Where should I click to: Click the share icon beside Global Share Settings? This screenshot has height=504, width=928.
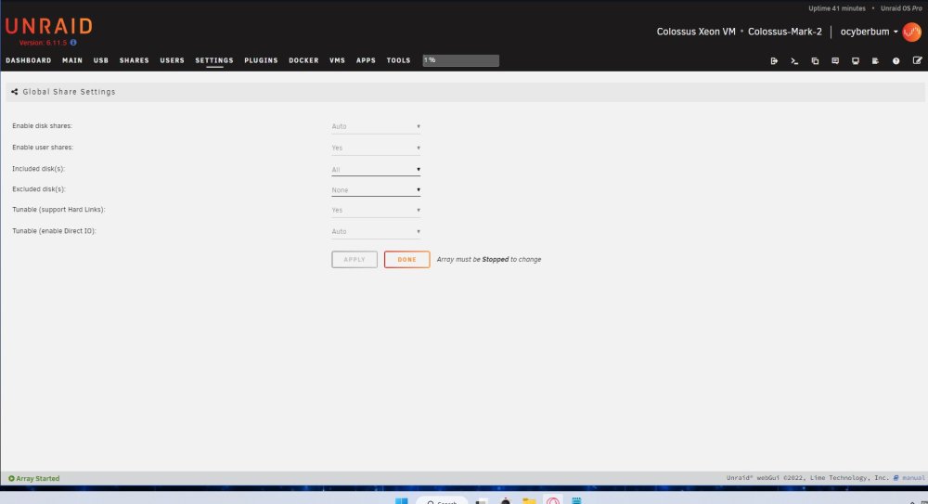click(14, 92)
